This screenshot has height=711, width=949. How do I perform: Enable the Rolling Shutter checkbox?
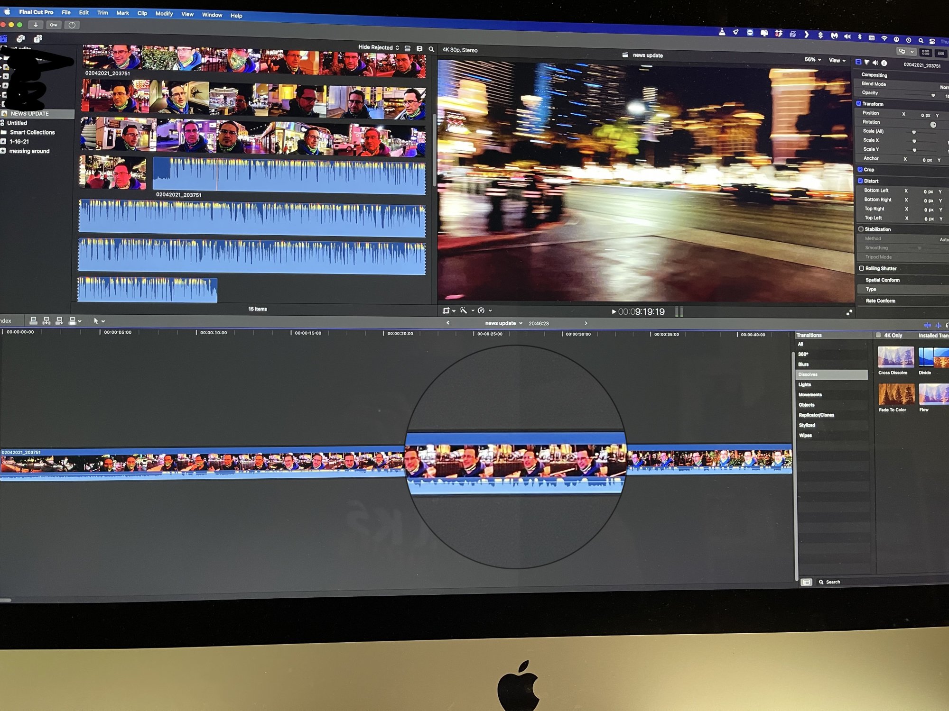(x=861, y=268)
